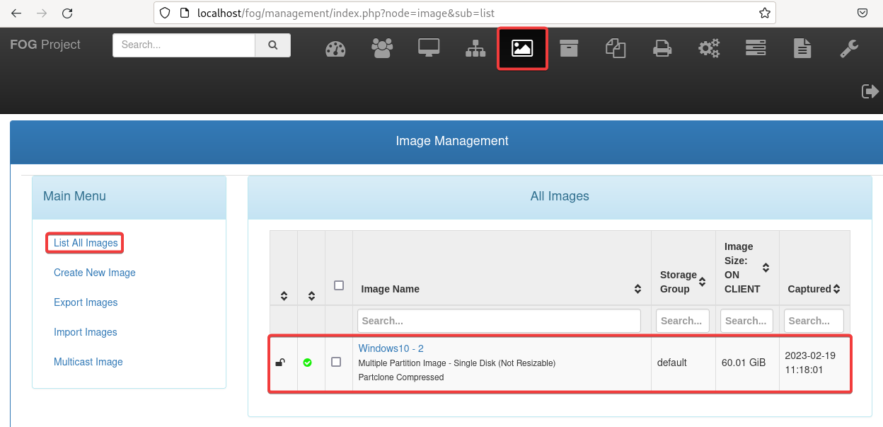This screenshot has height=427, width=883.
Task: Open FOG Configuration wrench icon
Action: pos(849,48)
